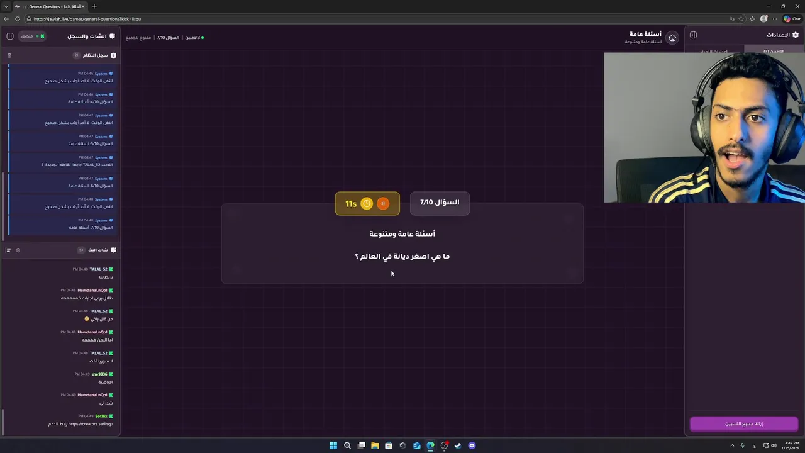Viewport: 805px width, 453px height.
Task: Click the volume icon in system tray
Action: 774,445
